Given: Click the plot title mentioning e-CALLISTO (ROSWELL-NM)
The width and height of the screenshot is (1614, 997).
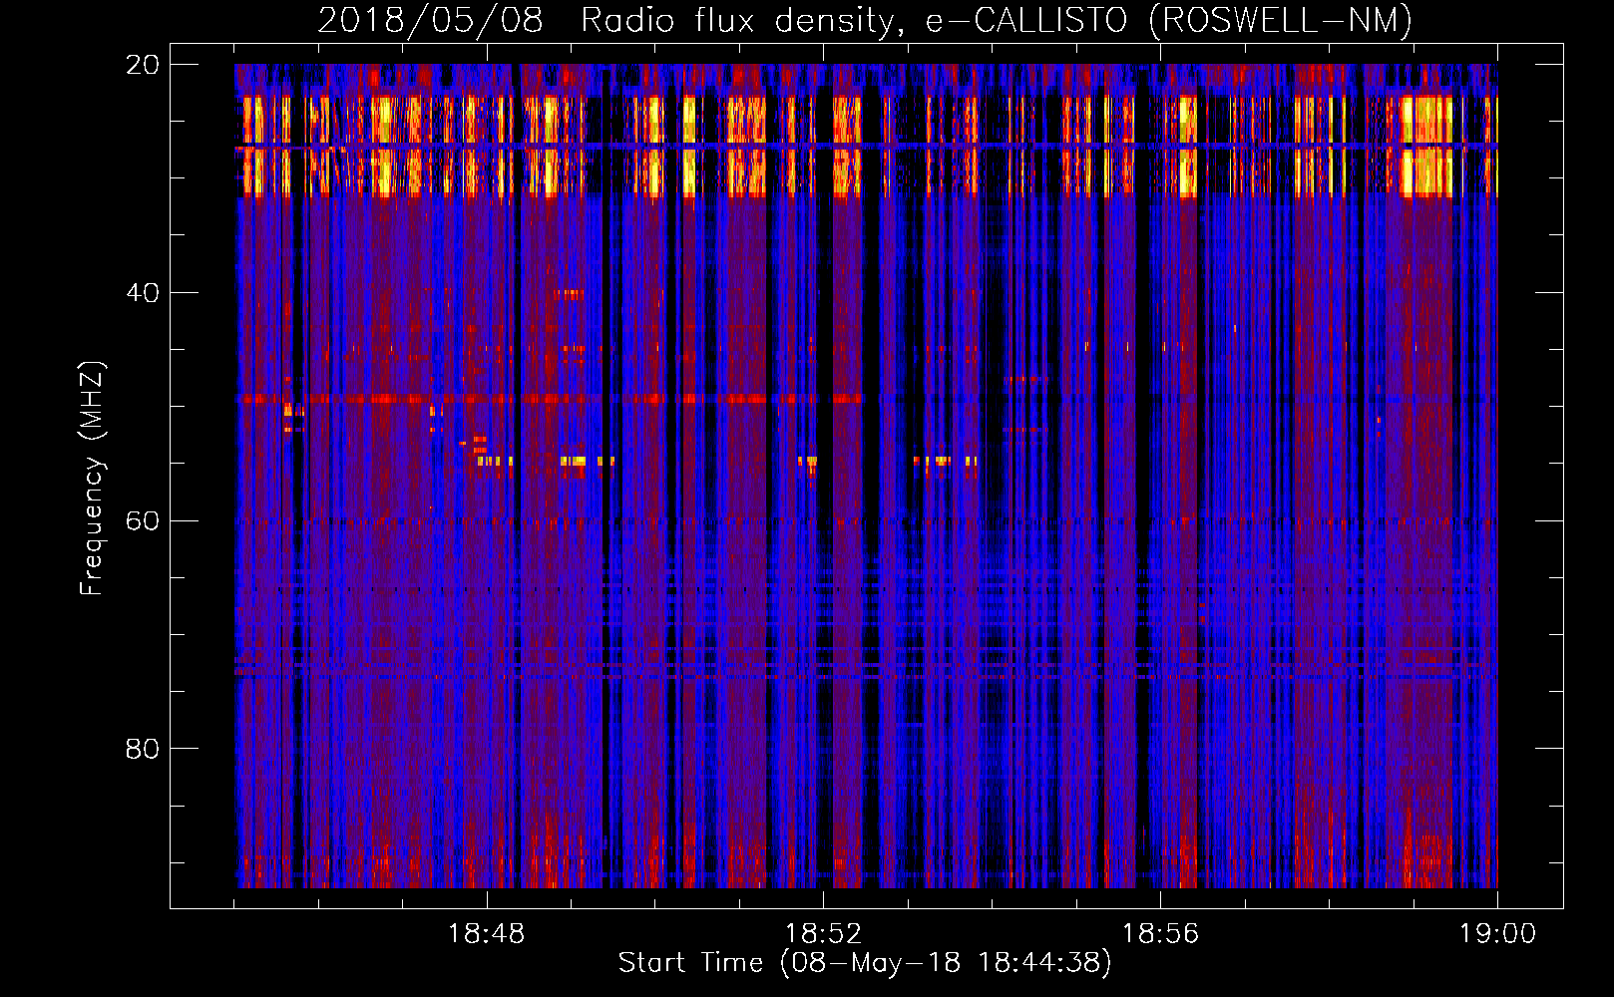Looking at the screenshot, I should click(865, 21).
